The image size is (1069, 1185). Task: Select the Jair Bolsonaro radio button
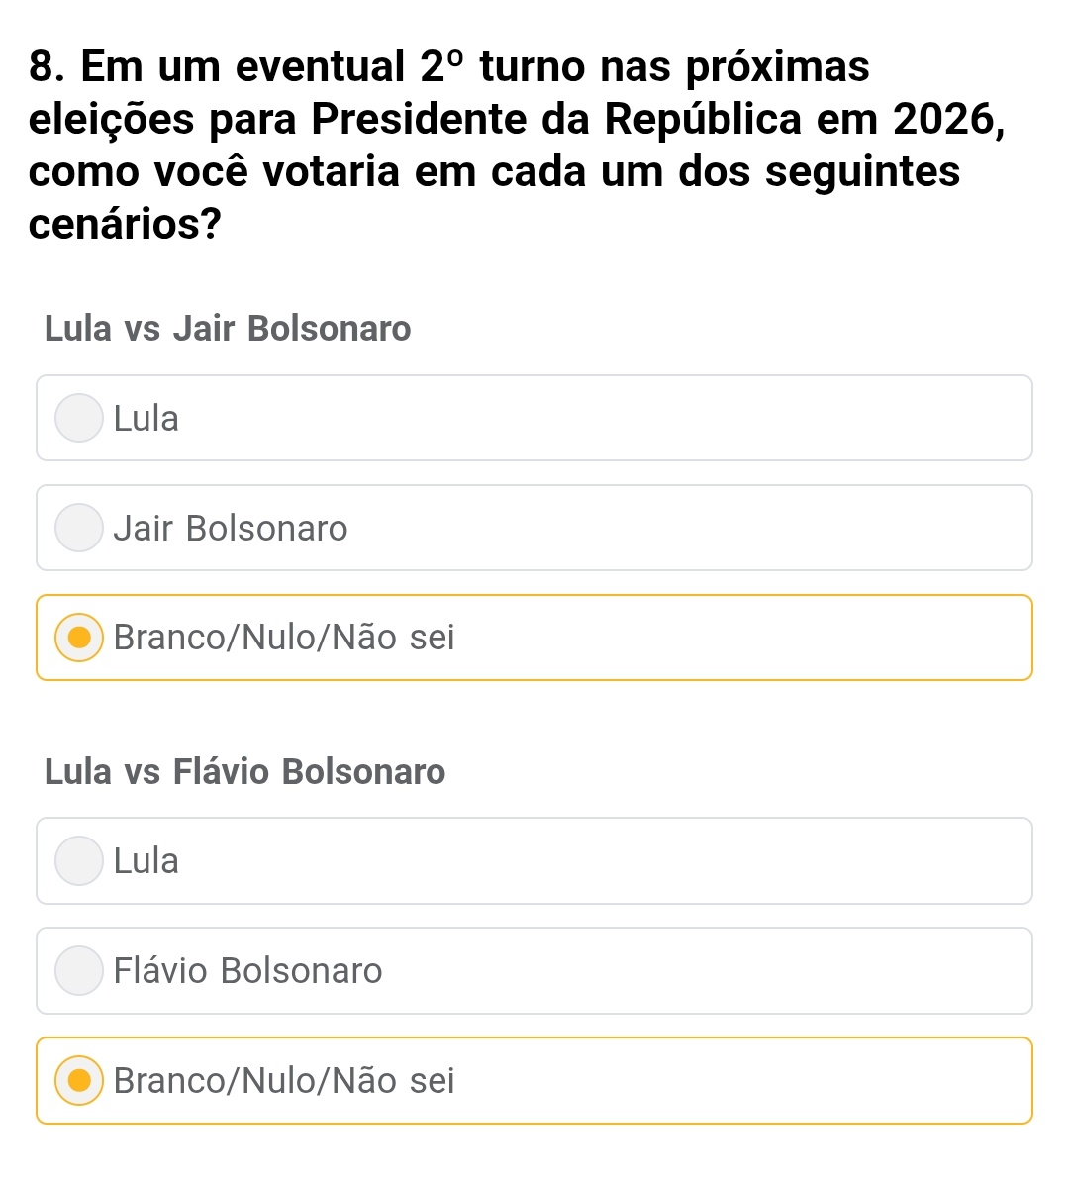[x=79, y=528]
